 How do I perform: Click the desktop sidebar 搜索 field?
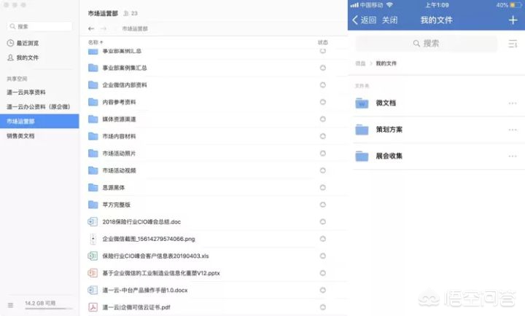[x=39, y=26]
